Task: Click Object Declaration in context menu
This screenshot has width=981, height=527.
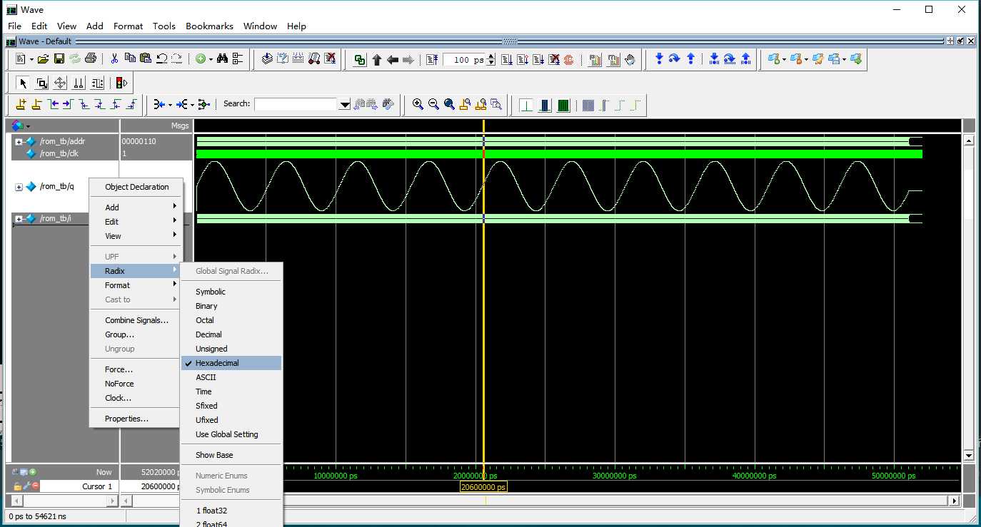Action: 136,187
